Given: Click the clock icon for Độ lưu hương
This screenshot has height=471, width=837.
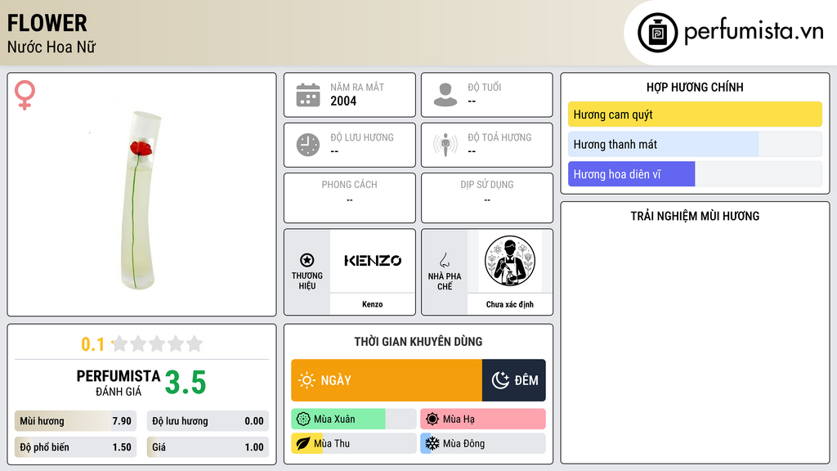Looking at the screenshot, I should click(308, 145).
